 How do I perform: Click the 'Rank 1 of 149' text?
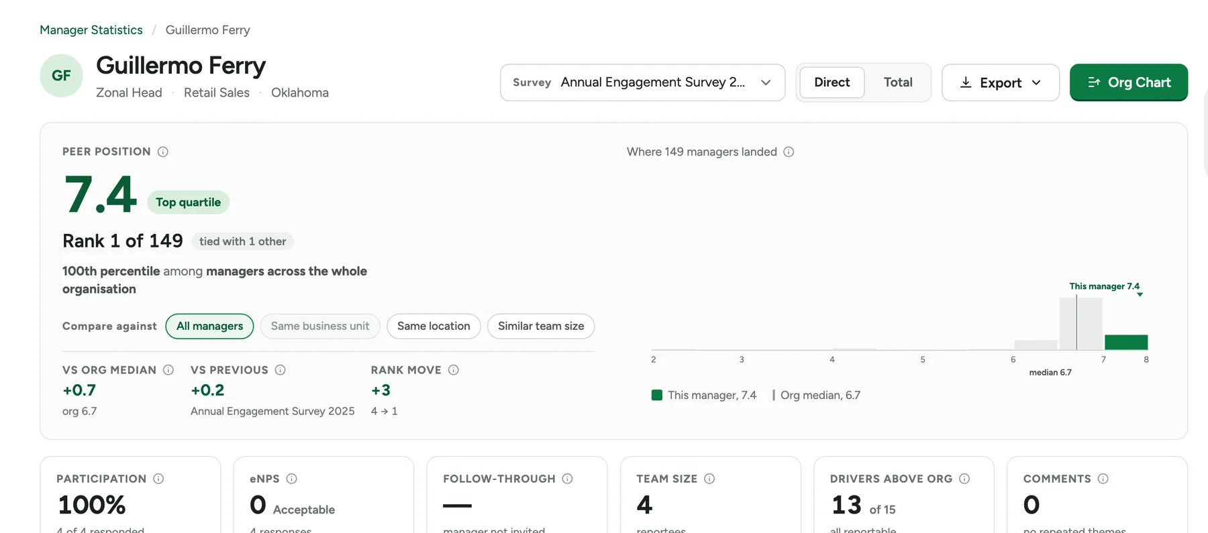pos(123,241)
